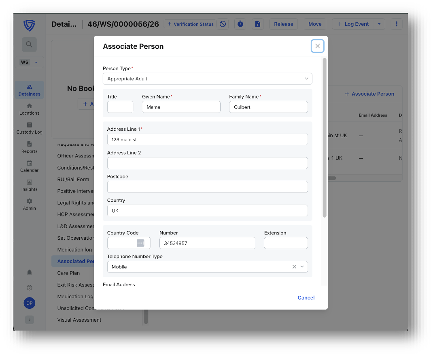The height and width of the screenshot is (356, 433).
Task: Select Officer Assessment in section list
Action: pyautogui.click(x=75, y=156)
